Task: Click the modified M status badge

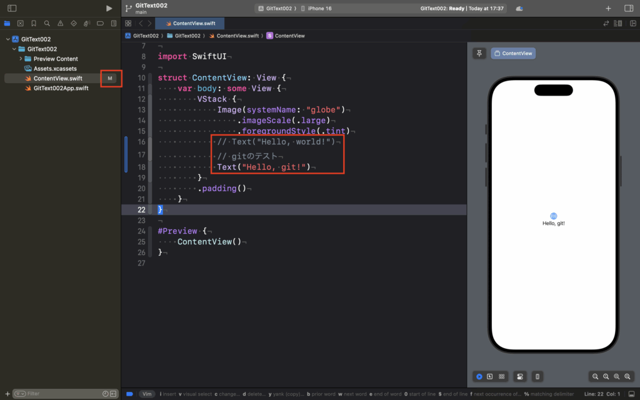Action: [110, 78]
